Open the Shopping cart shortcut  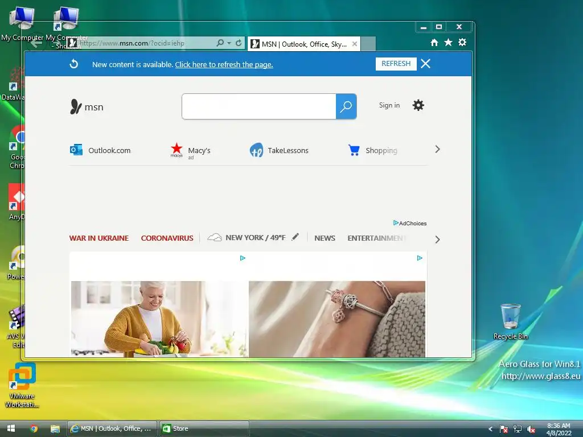coord(372,150)
